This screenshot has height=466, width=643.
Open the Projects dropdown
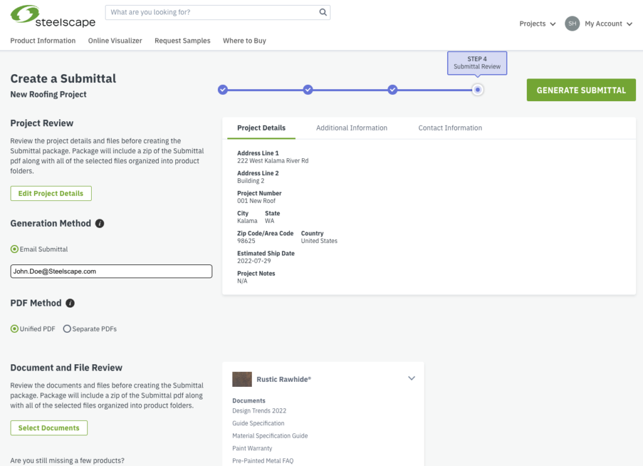(538, 24)
